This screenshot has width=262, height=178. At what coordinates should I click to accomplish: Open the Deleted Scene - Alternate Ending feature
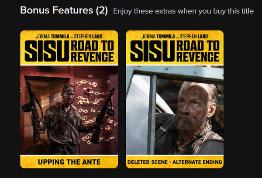(x=175, y=99)
